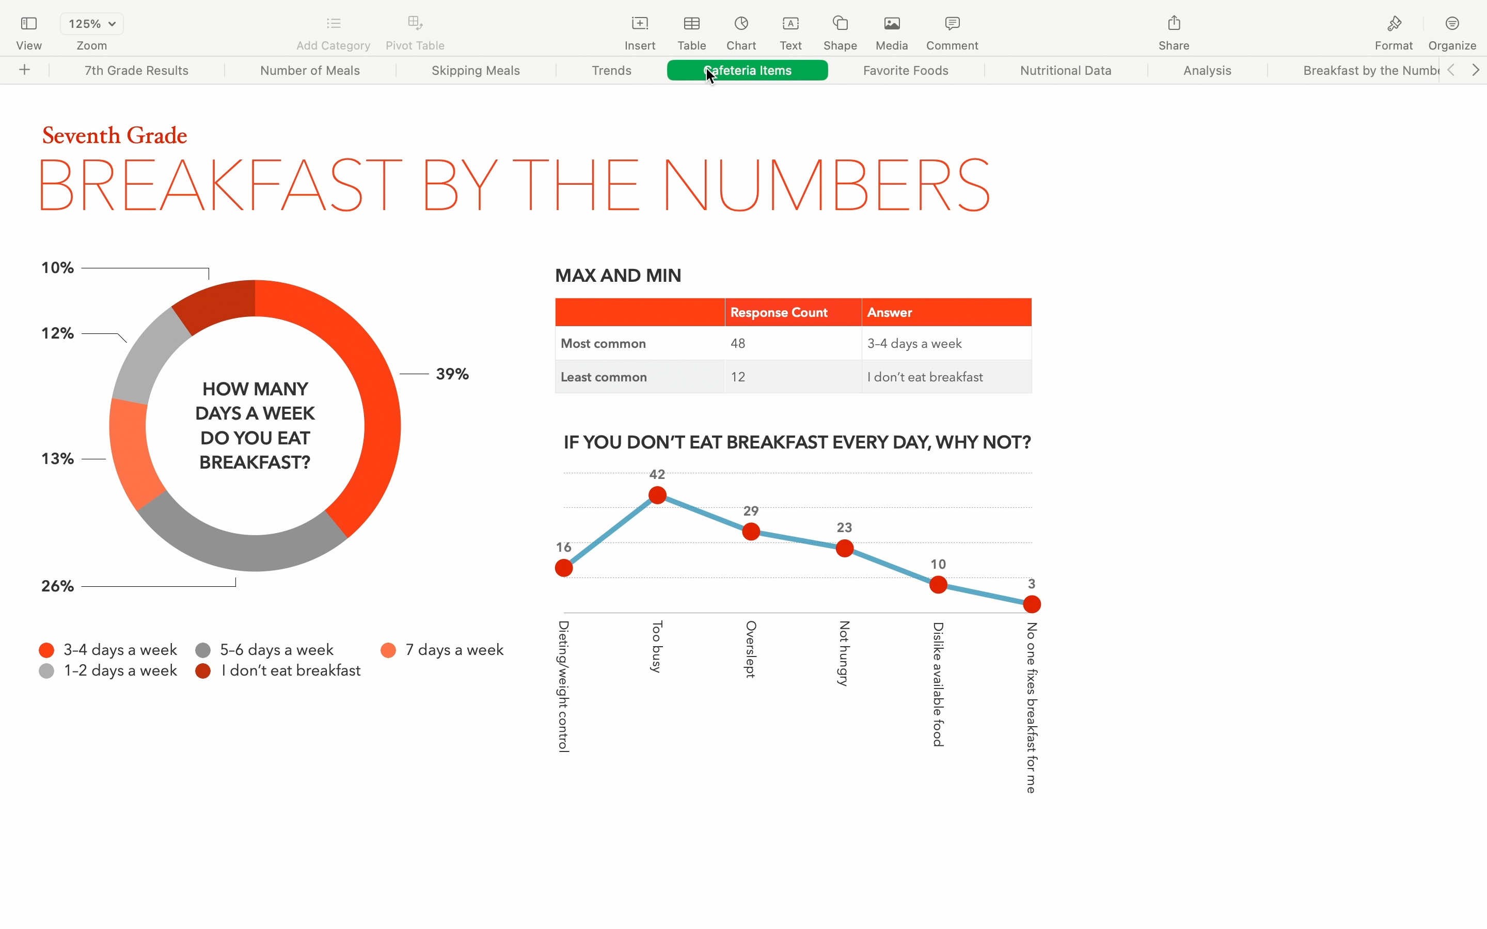The height and width of the screenshot is (929, 1487).
Task: Click the 'Too busy' data point at 42
Action: point(657,495)
